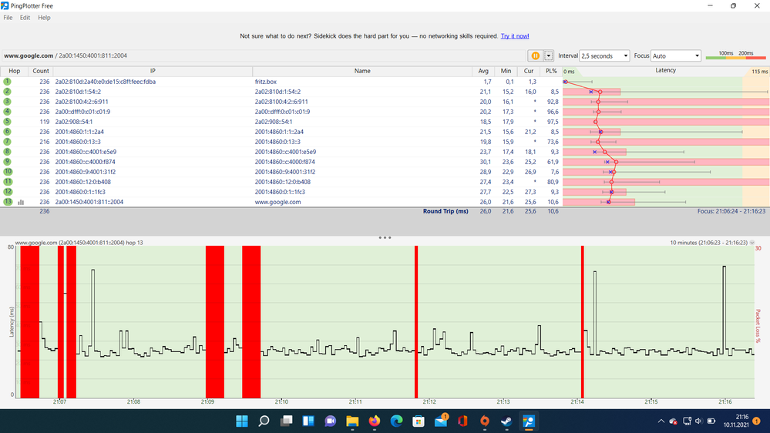Click the PingPlotter icon in the taskbar
Viewport: 770px width, 433px height.
pos(529,421)
